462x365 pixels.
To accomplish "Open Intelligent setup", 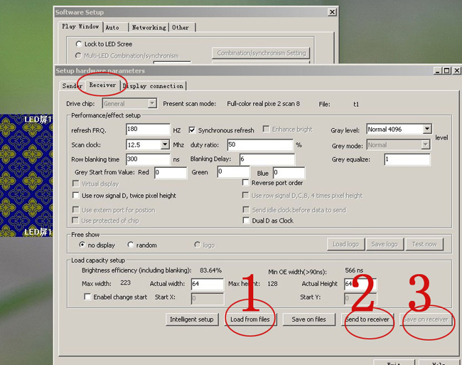I will click(191, 319).
